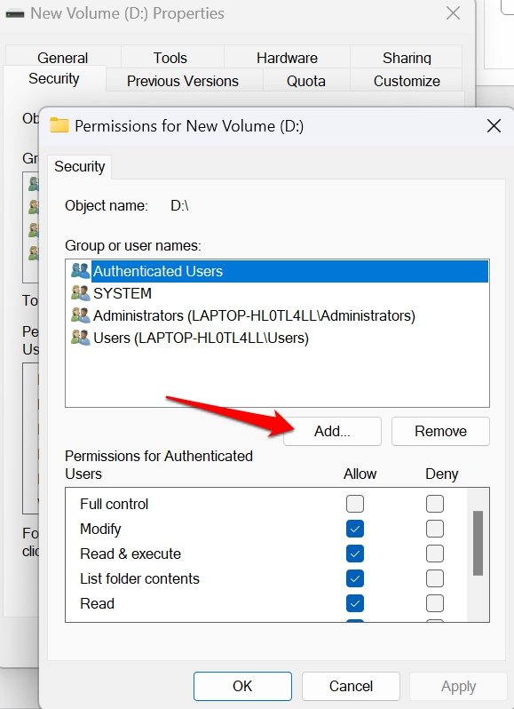The height and width of the screenshot is (709, 514).
Task: Click the folder icon in Permissions title bar
Action: 59,124
